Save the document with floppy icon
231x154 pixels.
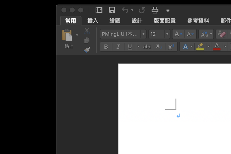[x=112, y=10]
